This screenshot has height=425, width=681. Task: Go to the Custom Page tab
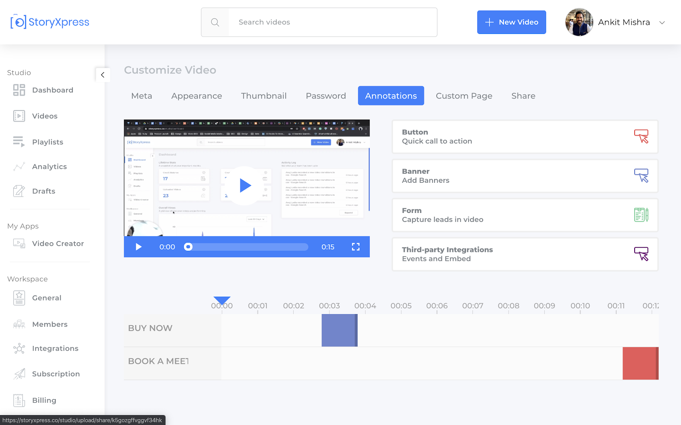click(x=464, y=96)
